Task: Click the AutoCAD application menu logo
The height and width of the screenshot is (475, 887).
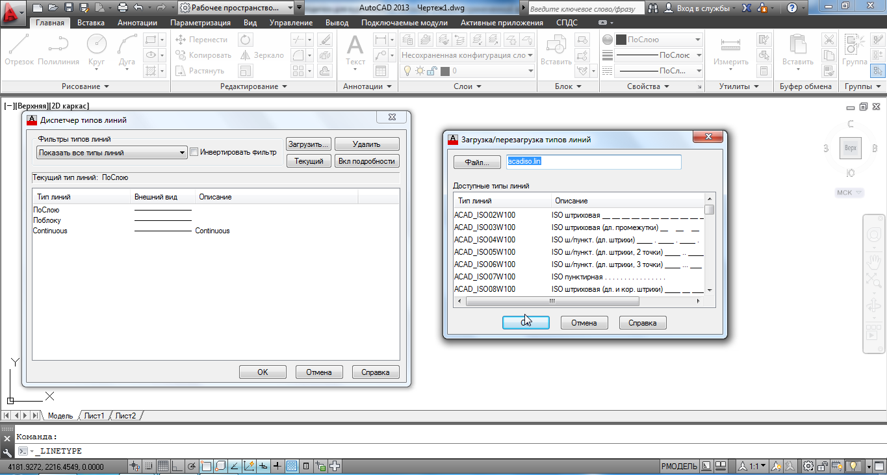Action: [x=13, y=13]
